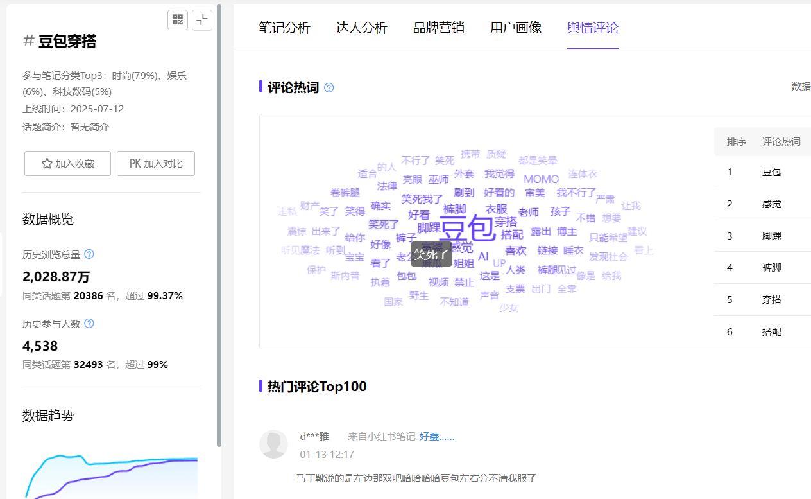Screen dimensions: 811x499
Task: Go to 用户画像 tab
Action: tap(515, 28)
